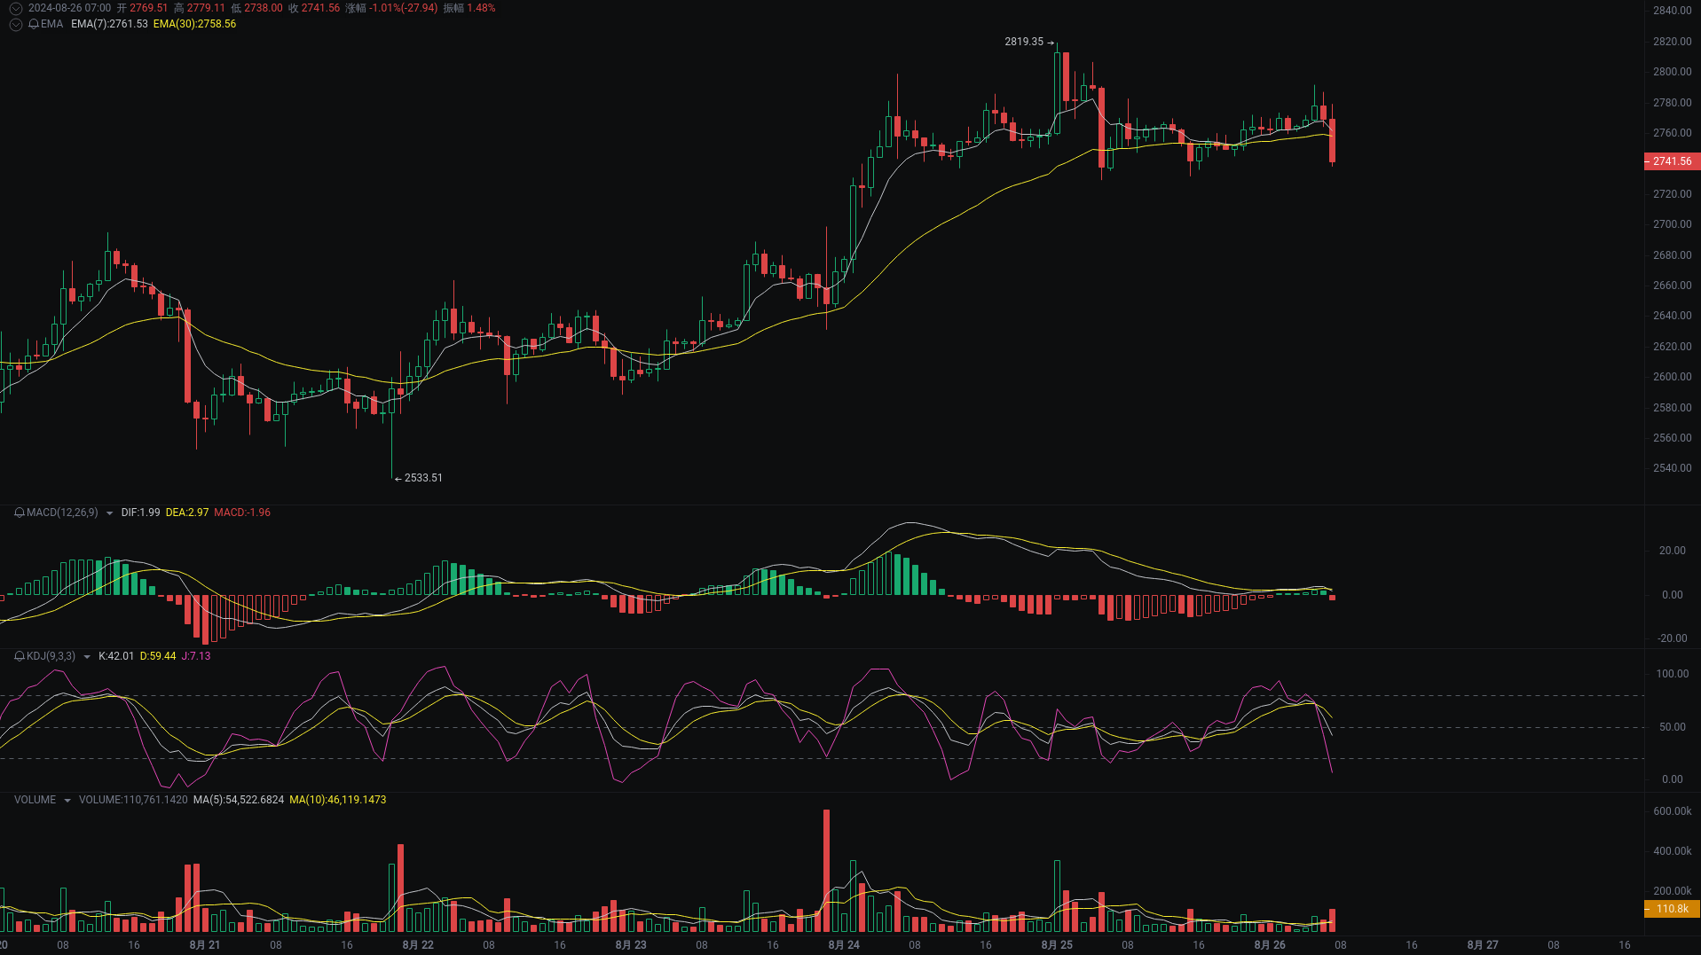This screenshot has height=955, width=1701.
Task: Open the KDJ(9,3,3) parameter dropdown
Action: 87,656
